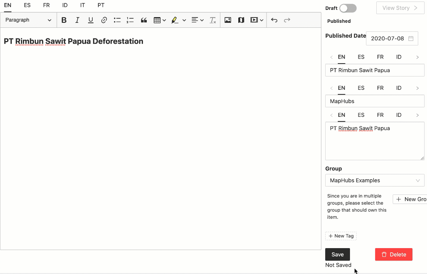Switch editor language to IT tab

coord(82,5)
